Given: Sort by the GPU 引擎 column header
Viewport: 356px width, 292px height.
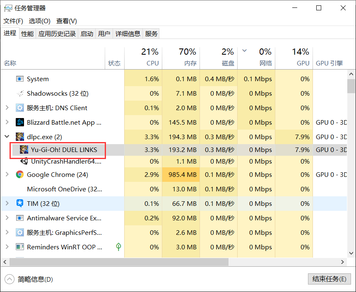Looking at the screenshot, I should pos(330,58).
